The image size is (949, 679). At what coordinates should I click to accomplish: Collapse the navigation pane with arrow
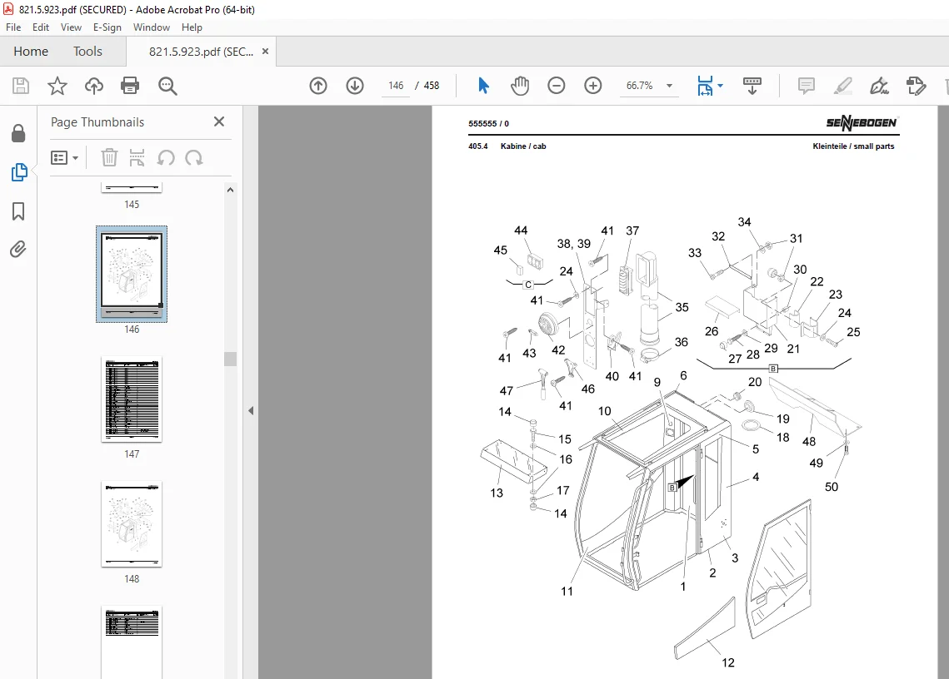pyautogui.click(x=251, y=410)
